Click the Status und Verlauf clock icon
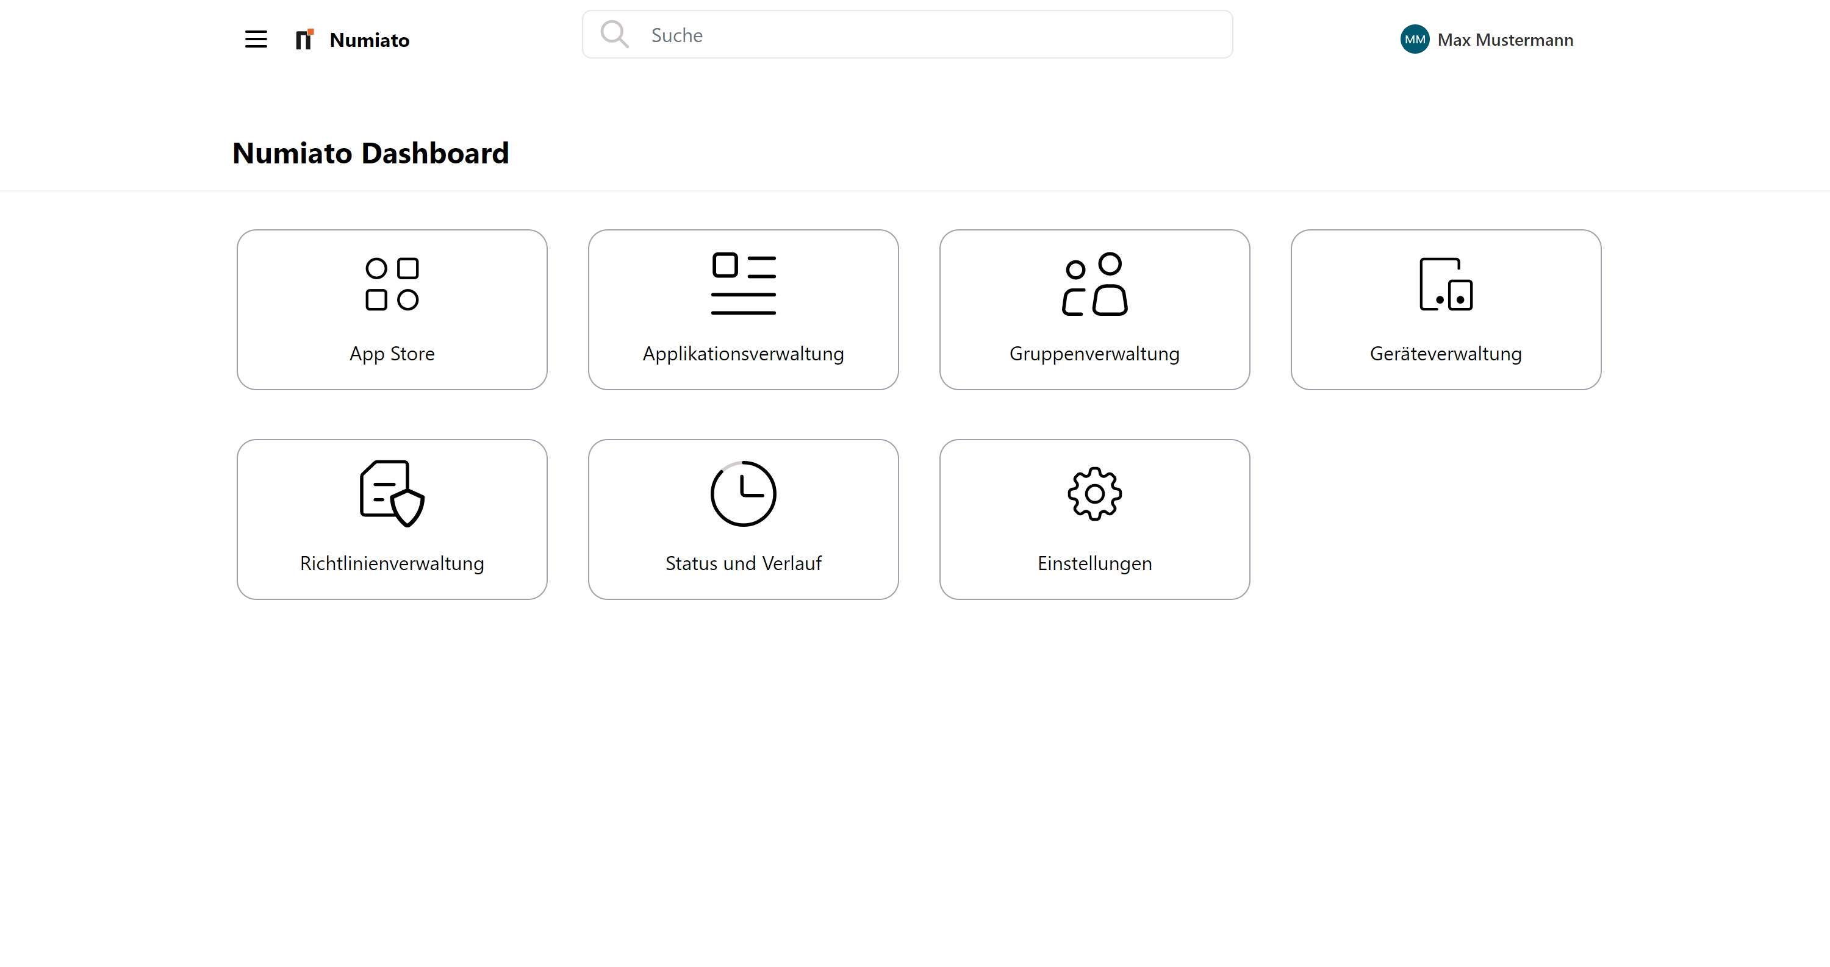 click(744, 493)
